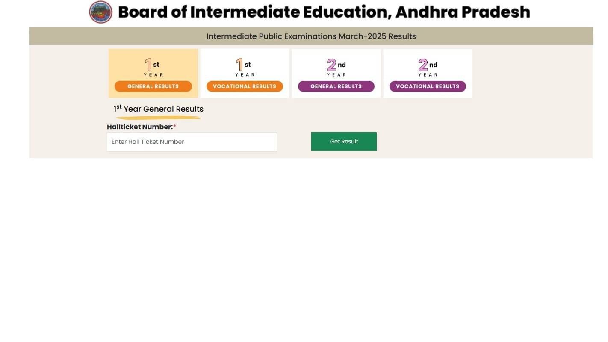The width and height of the screenshot is (608, 342).
Task: Click the orange VOCATIONAL RESULTS button
Action: (245, 86)
